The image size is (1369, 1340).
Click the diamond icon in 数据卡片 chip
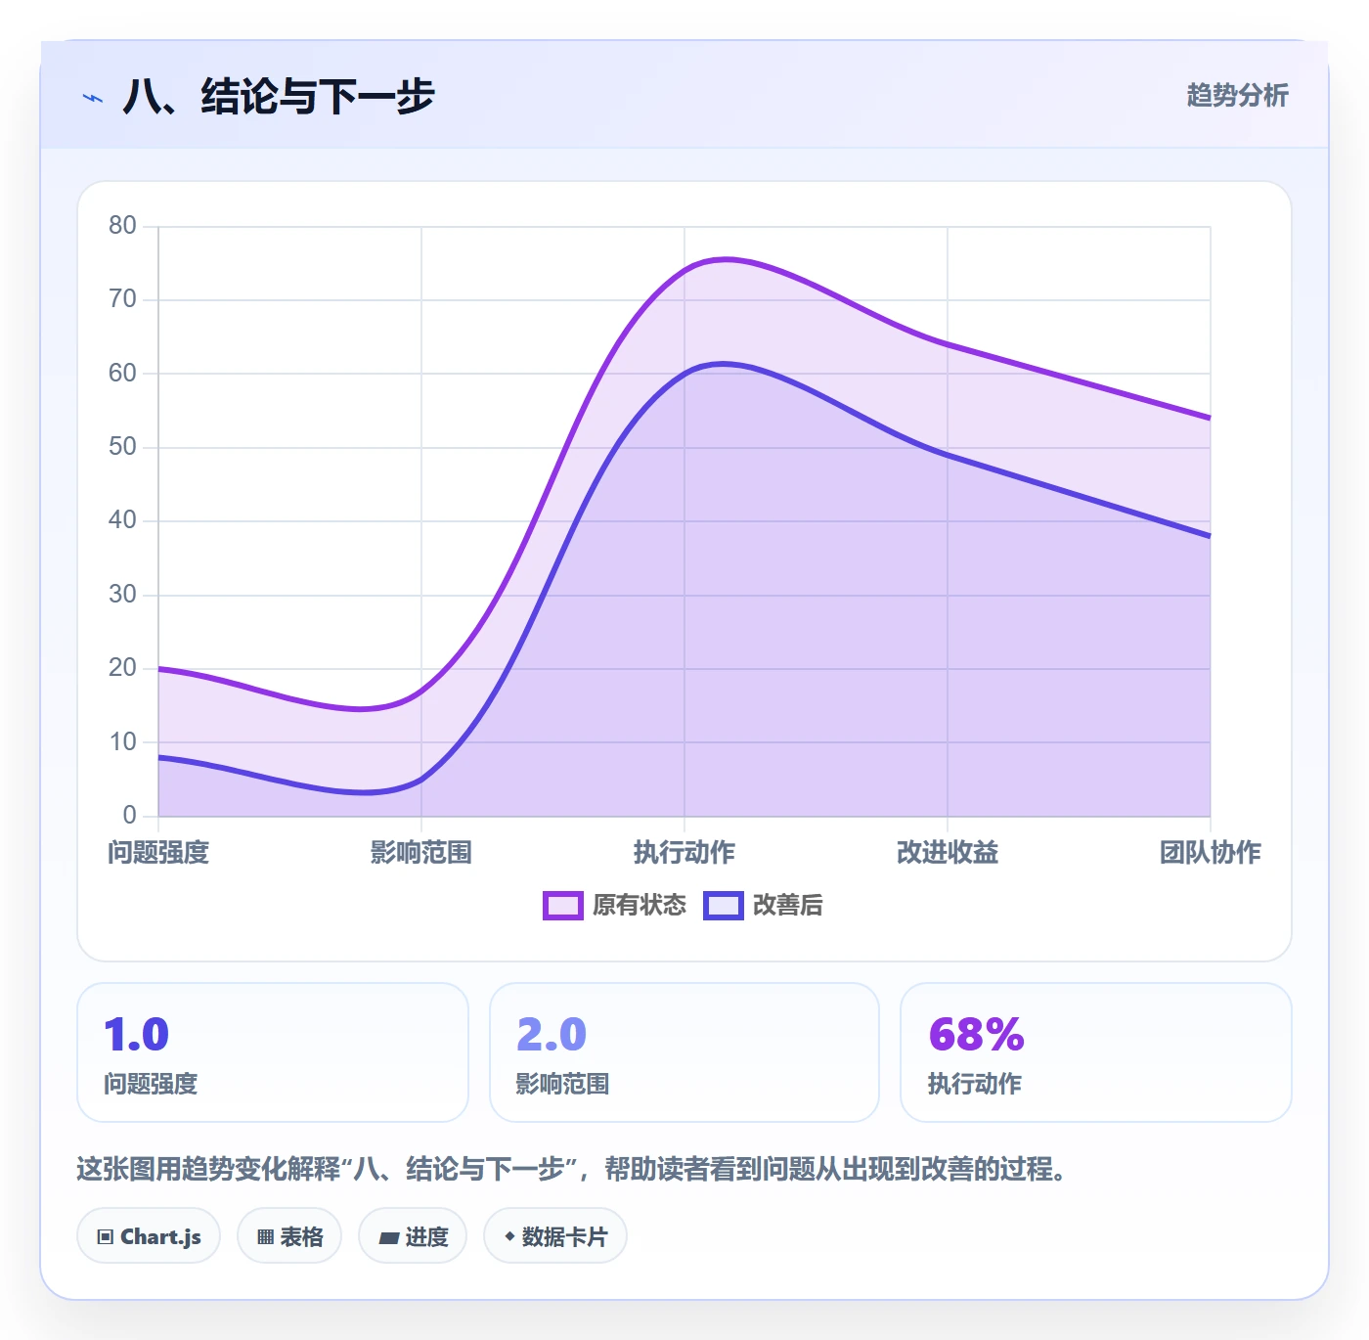(x=509, y=1236)
